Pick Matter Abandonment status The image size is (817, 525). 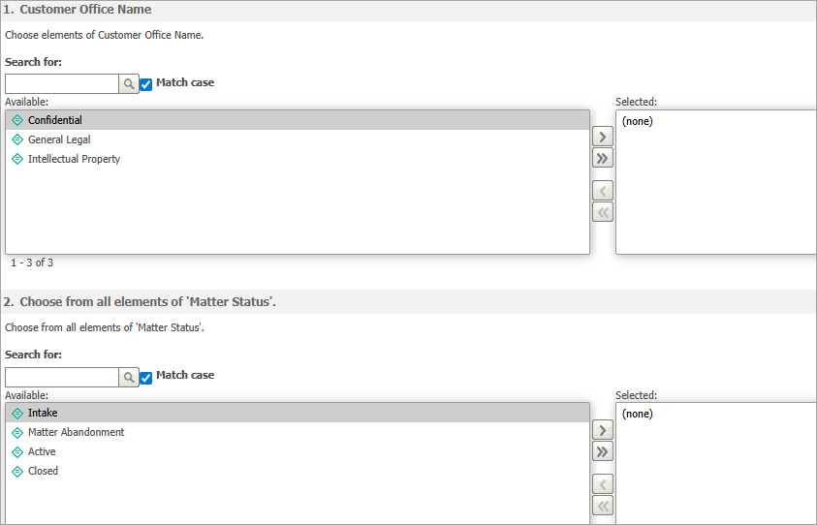point(298,432)
